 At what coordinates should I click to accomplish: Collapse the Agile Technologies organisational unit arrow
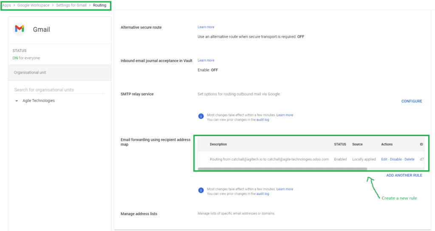[x=17, y=101]
